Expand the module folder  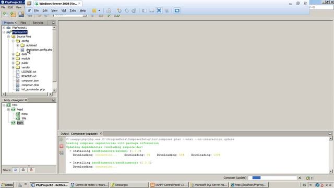[13, 58]
